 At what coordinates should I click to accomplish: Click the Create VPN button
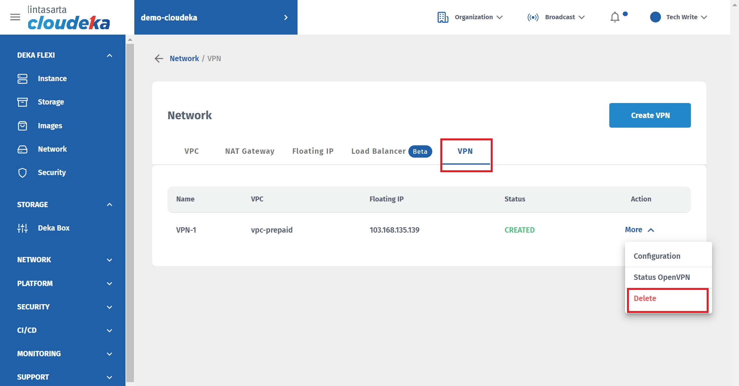[x=650, y=115]
